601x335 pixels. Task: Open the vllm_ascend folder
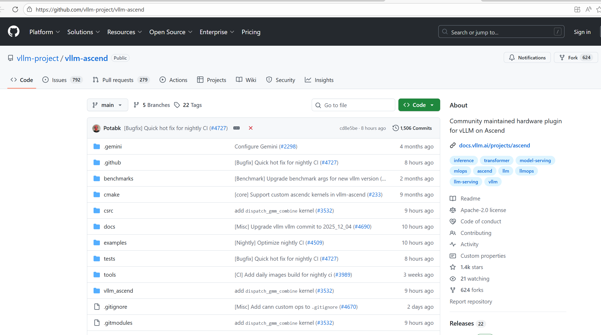(118, 291)
